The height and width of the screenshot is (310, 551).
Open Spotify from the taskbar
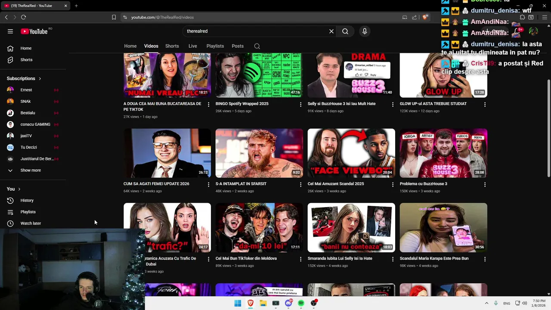click(x=301, y=303)
